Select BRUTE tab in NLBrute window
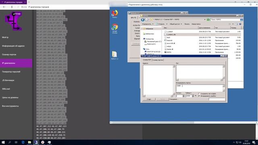 133,18
